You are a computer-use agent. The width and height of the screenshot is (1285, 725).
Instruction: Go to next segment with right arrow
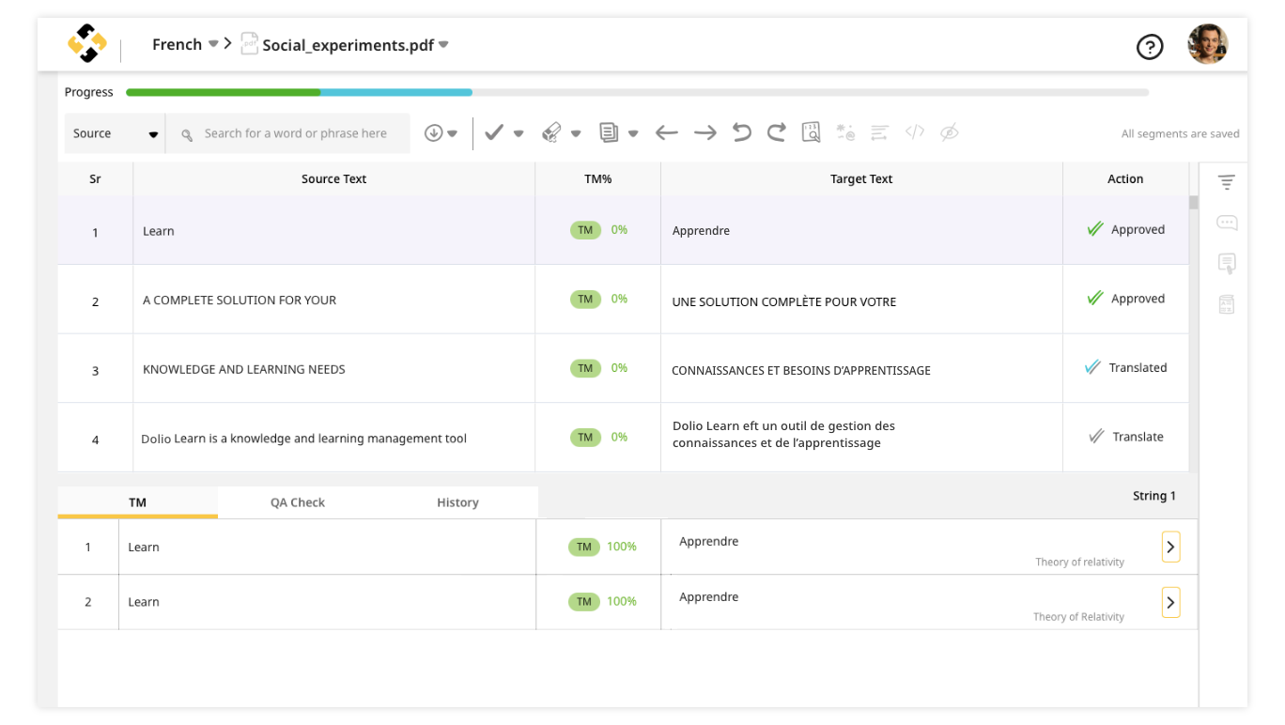coord(705,133)
